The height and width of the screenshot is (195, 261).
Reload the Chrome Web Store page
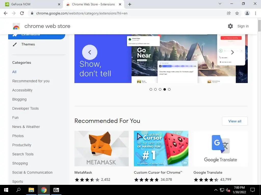coord(22,13)
